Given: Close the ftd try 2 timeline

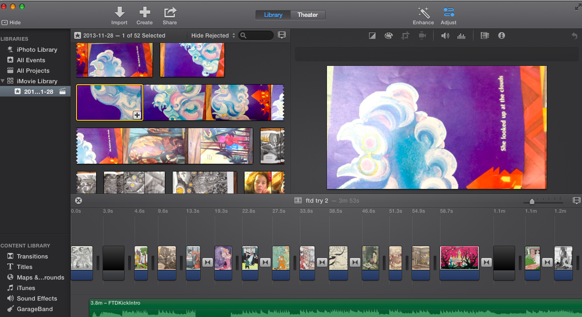Looking at the screenshot, I should coord(78,200).
